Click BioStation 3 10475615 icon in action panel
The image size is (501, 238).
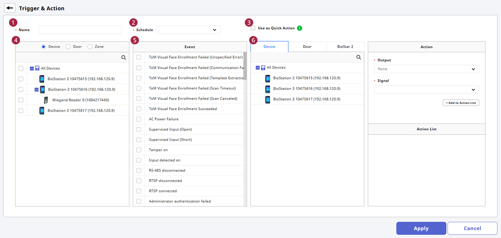(x=268, y=78)
